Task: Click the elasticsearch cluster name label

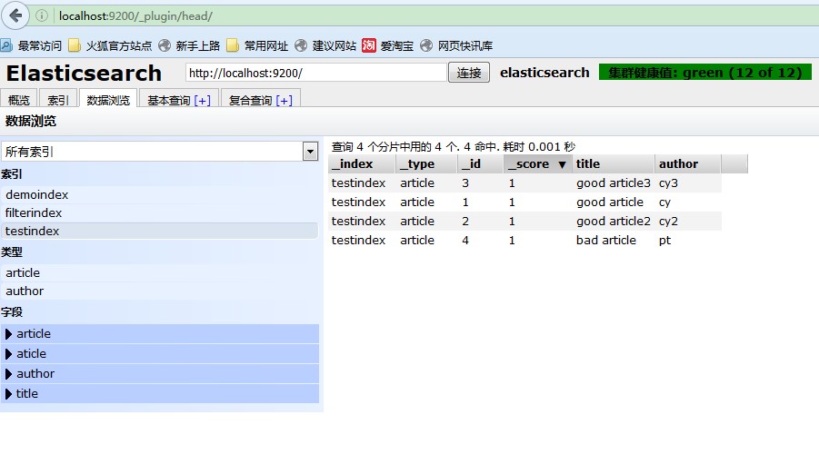Action: 544,73
